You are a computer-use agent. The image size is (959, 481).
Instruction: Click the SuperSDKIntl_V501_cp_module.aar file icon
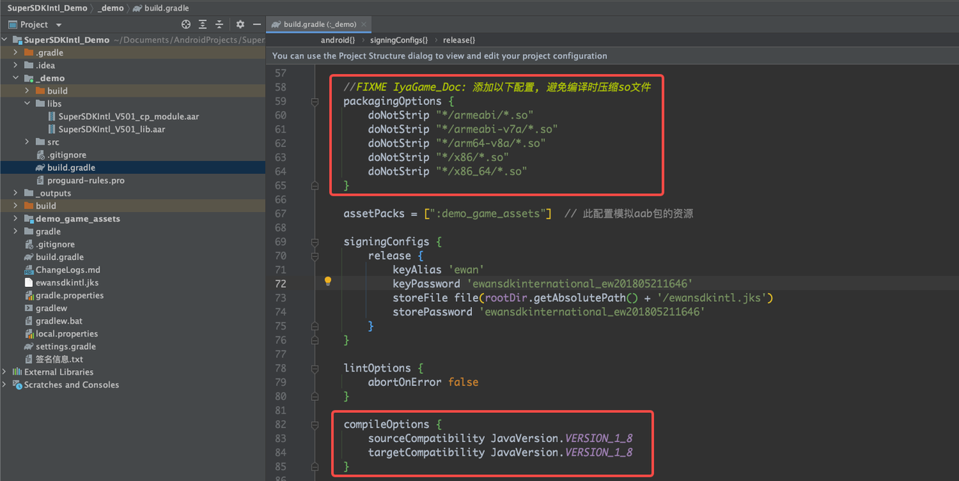pos(52,117)
